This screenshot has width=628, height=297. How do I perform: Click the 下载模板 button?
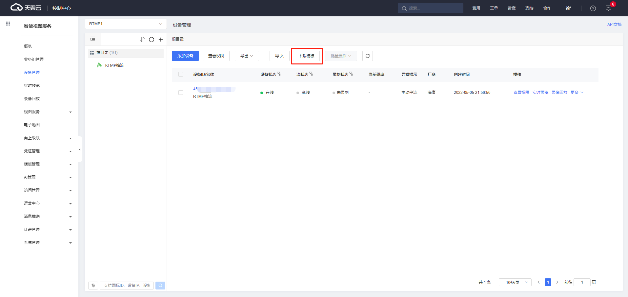coord(306,56)
